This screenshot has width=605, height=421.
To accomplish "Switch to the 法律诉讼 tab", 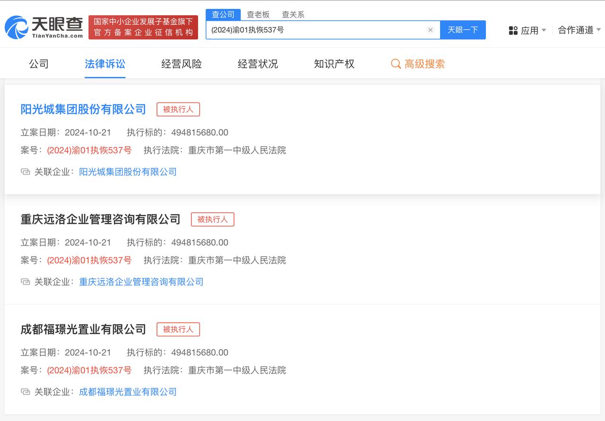I will (105, 64).
